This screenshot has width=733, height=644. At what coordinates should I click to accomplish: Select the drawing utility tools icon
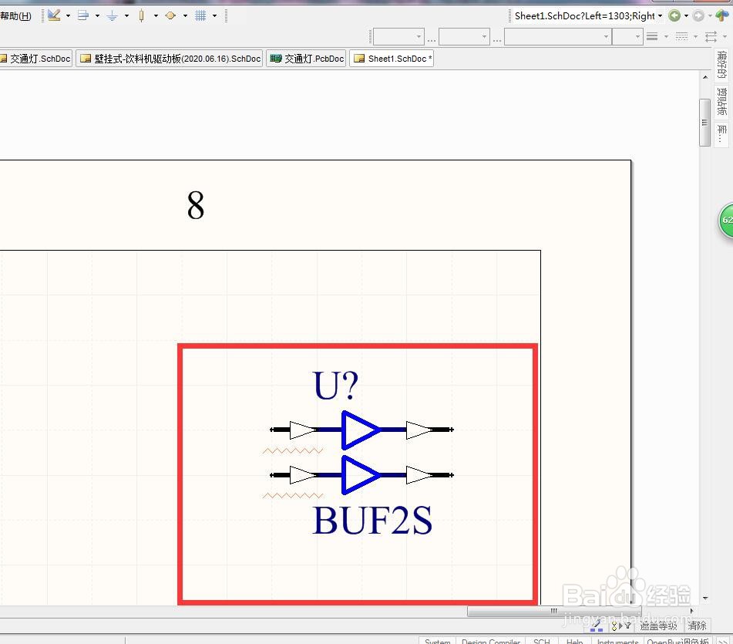(x=54, y=15)
